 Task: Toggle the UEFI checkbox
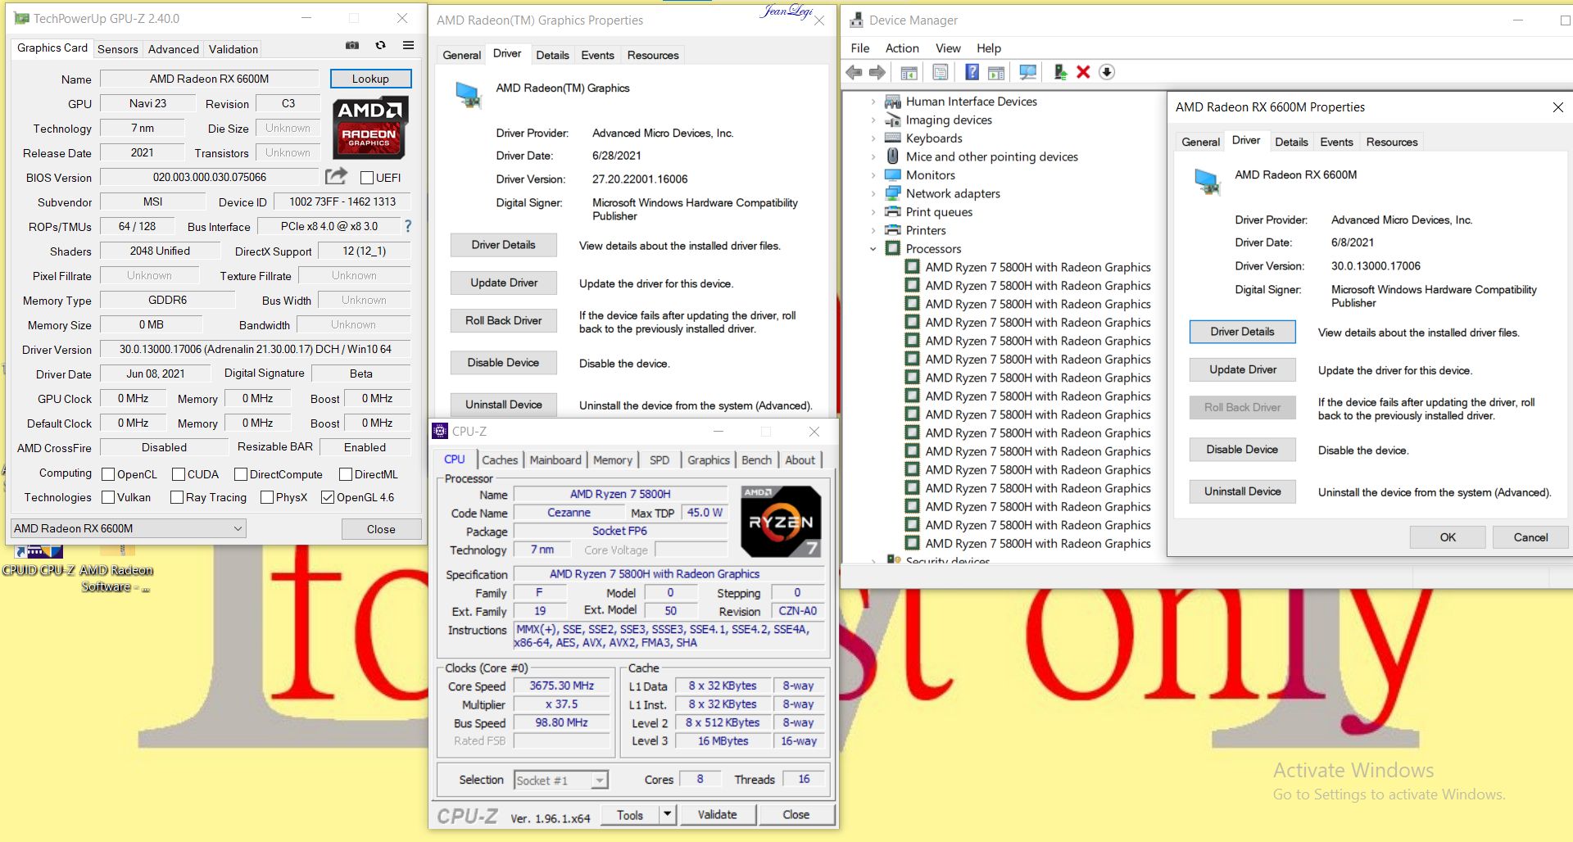[x=367, y=178]
